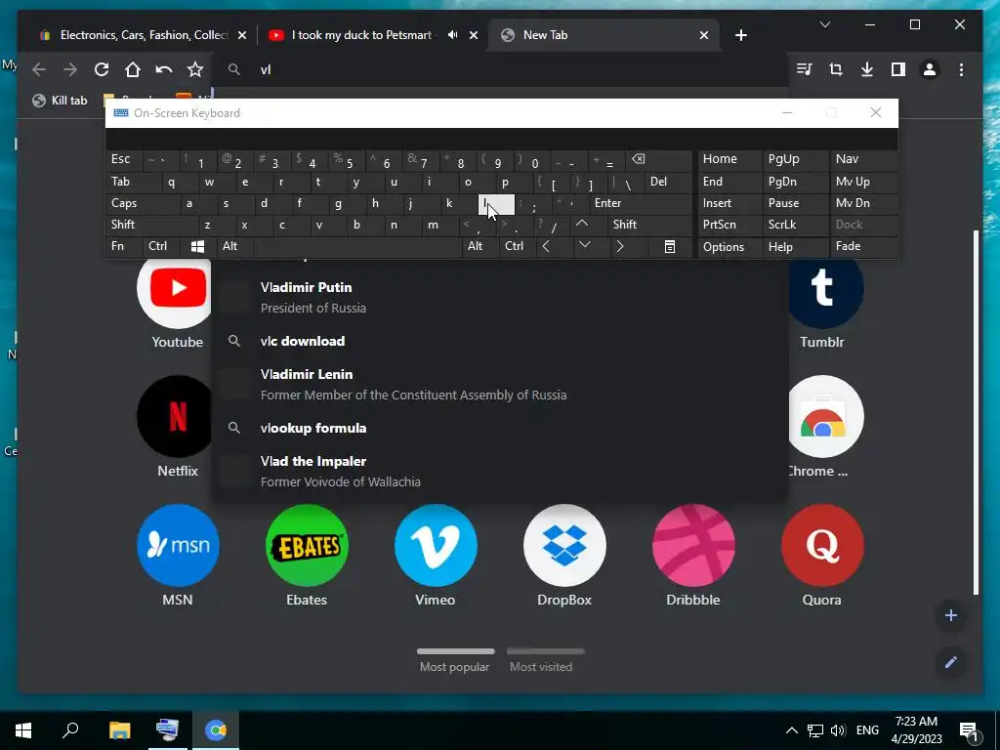
Task: Click the Options key on keyboard
Action: tap(730, 246)
